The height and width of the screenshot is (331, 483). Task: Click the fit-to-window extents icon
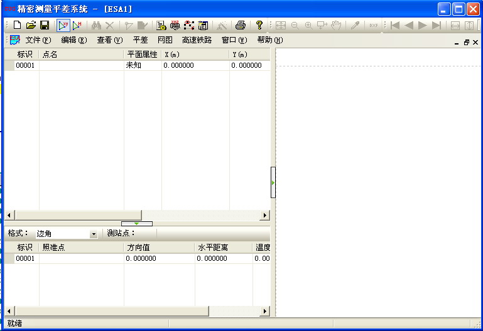coord(281,25)
